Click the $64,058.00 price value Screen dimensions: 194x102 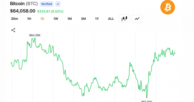click(23, 11)
